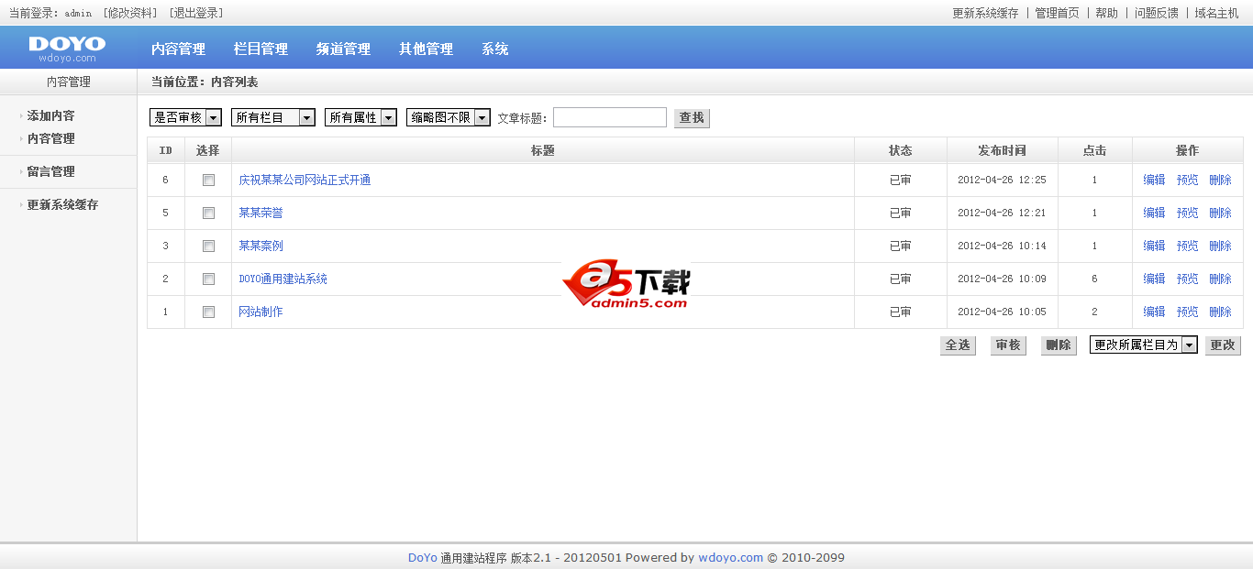This screenshot has width=1253, height=569.
Task: Click the 退出登录 link
Action: point(196,13)
